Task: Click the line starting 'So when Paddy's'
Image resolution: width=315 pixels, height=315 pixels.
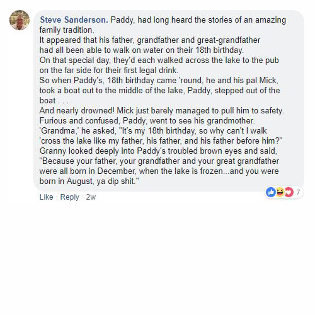Action: pyautogui.click(x=159, y=81)
